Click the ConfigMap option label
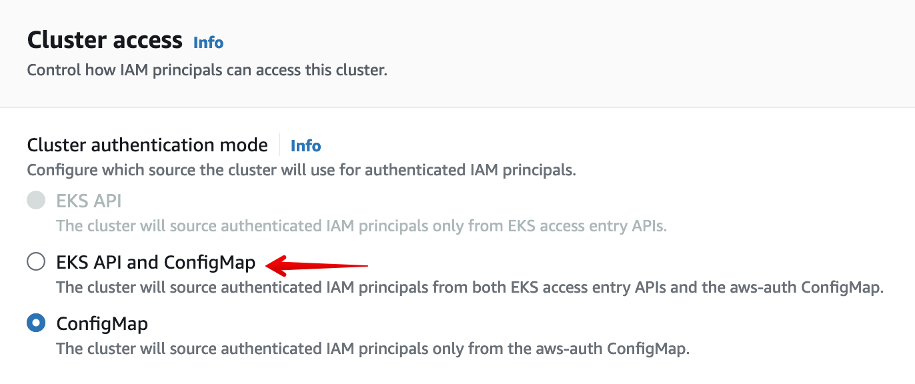This screenshot has width=915, height=384. [102, 323]
